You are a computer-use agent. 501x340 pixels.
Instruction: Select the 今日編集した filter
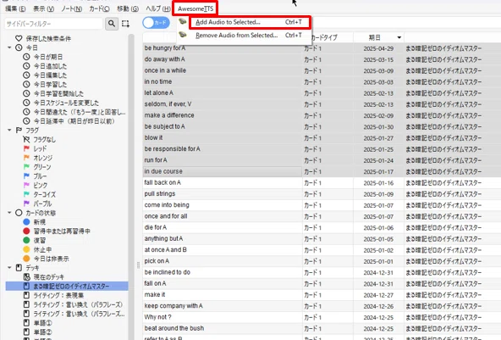coord(45,75)
